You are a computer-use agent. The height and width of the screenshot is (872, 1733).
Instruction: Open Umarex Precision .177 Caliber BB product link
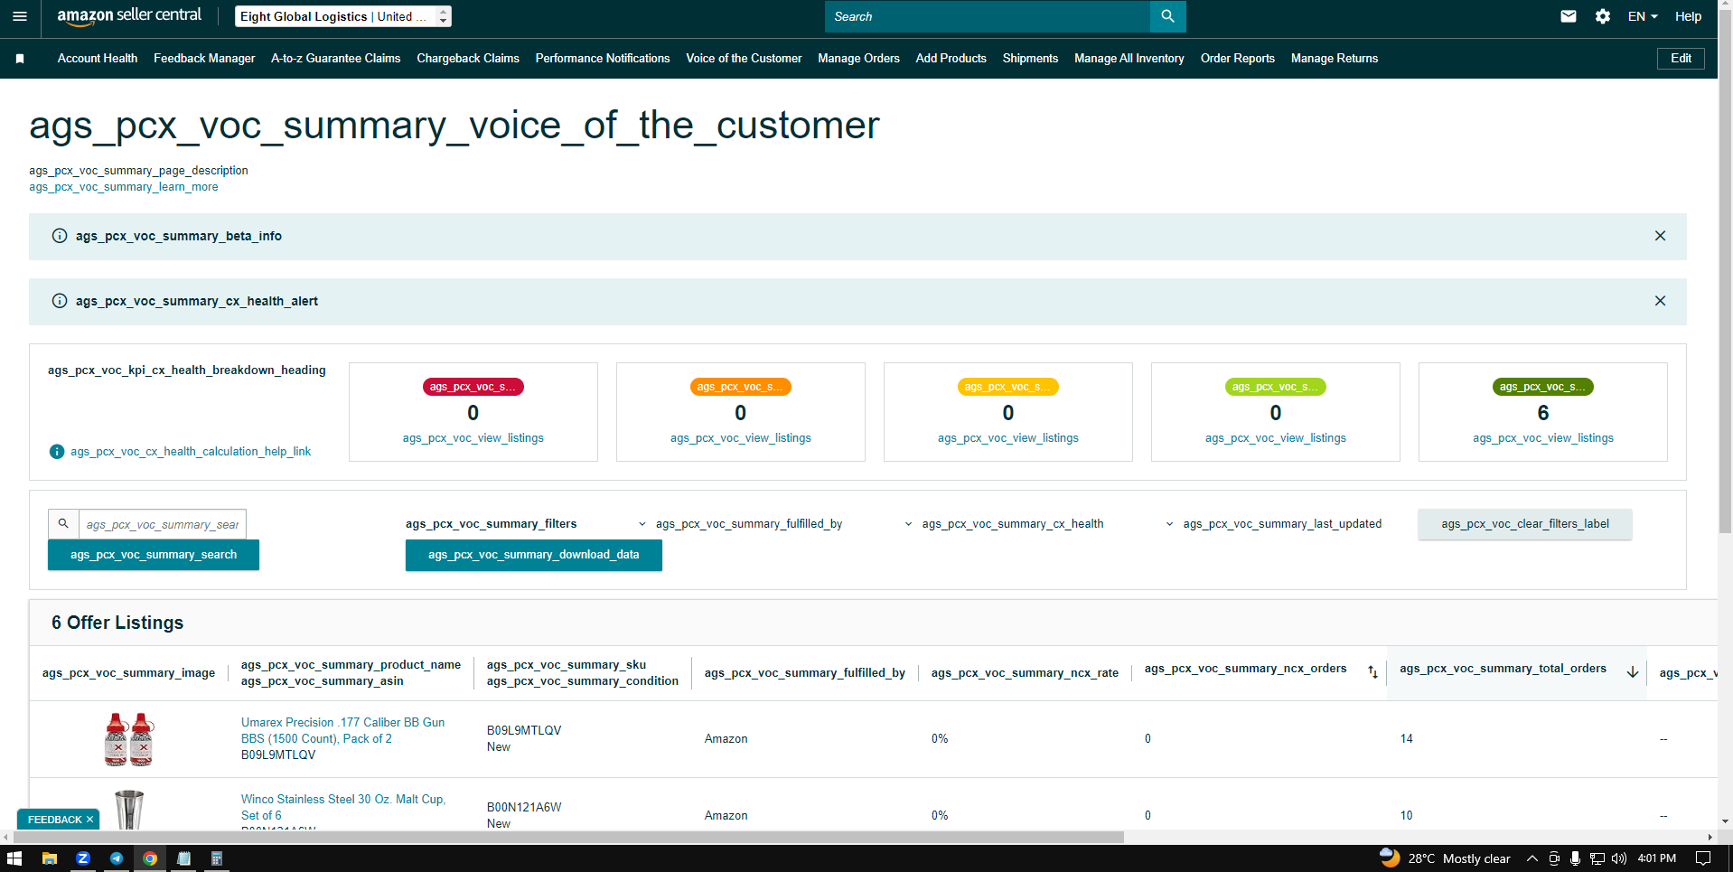click(343, 730)
